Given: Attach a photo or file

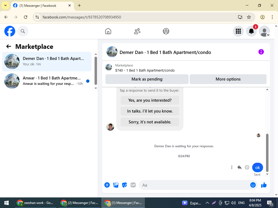Looking at the screenshot, I should (x=116, y=185).
